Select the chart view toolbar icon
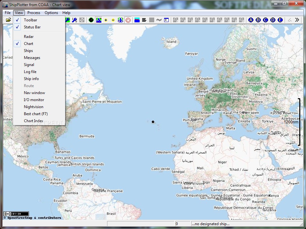The width and height of the screenshot is (306, 229). point(98,20)
